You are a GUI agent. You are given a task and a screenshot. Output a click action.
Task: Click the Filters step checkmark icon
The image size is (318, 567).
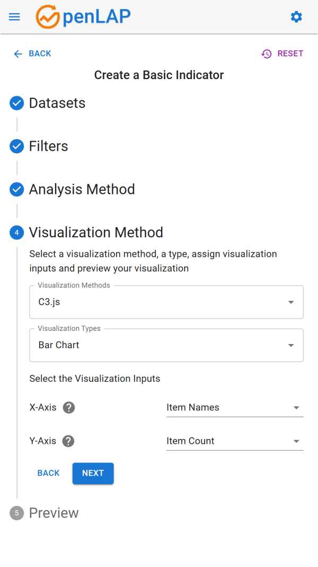pyautogui.click(x=17, y=146)
